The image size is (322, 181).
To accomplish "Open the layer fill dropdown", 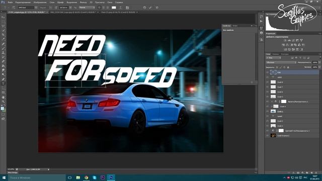I will [x=320, y=67].
